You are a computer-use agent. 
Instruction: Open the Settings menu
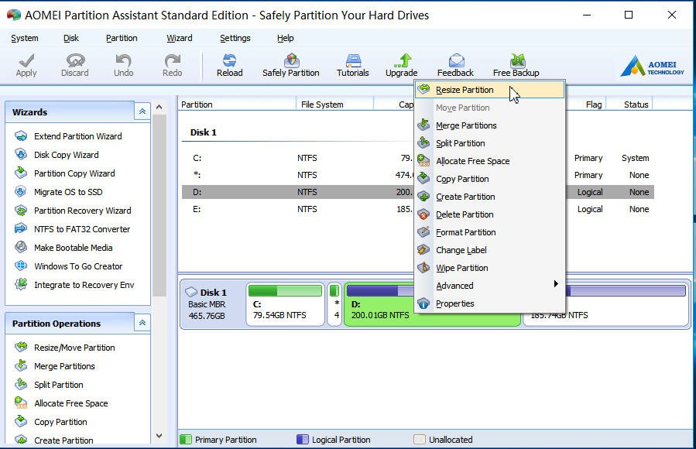point(235,38)
